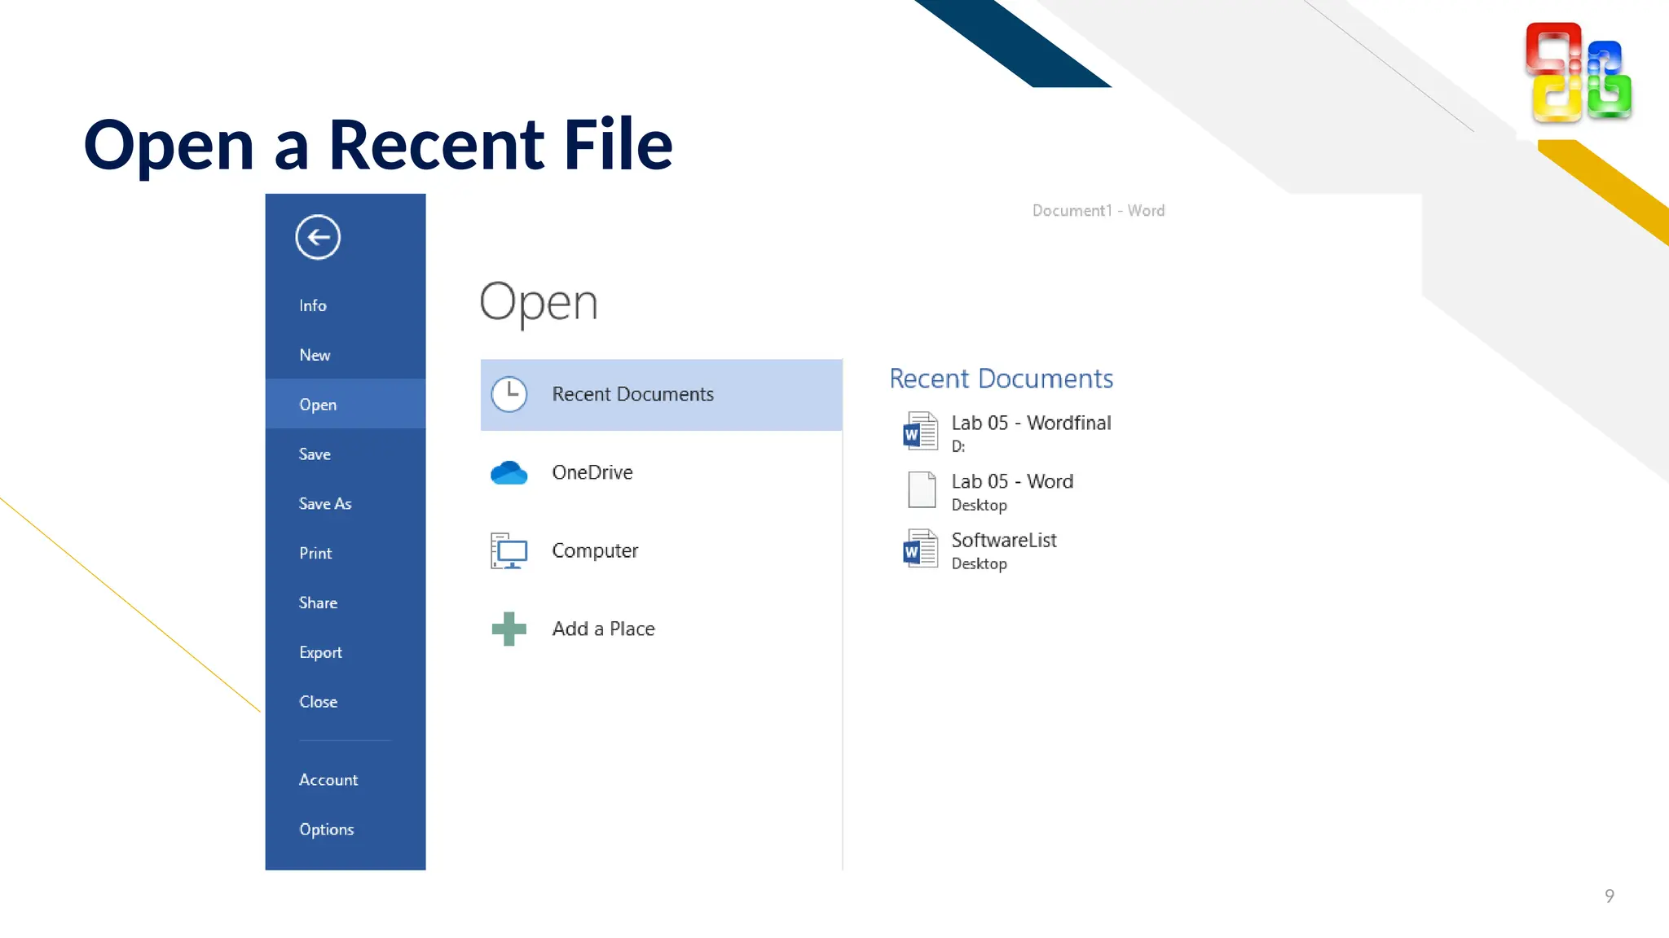Click the Computer monitor icon
Screen dimensions: 1669x938
click(509, 550)
